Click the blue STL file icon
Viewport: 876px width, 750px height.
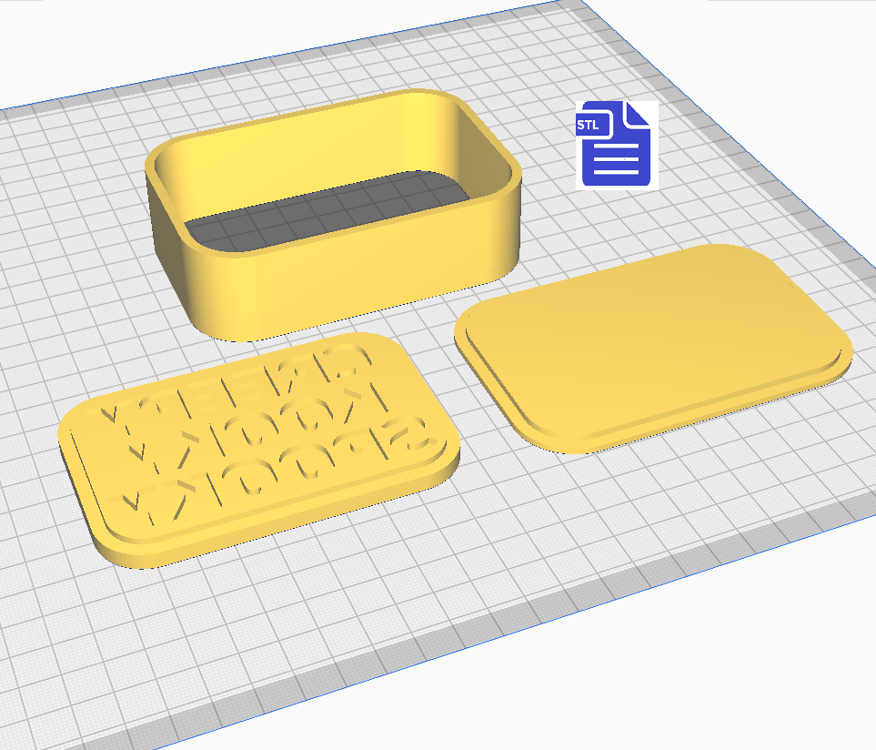[616, 146]
